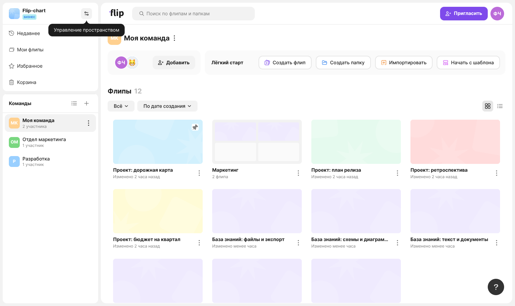The width and height of the screenshot is (515, 306).
Task: Open Корзина in the sidebar
Action: click(50, 82)
